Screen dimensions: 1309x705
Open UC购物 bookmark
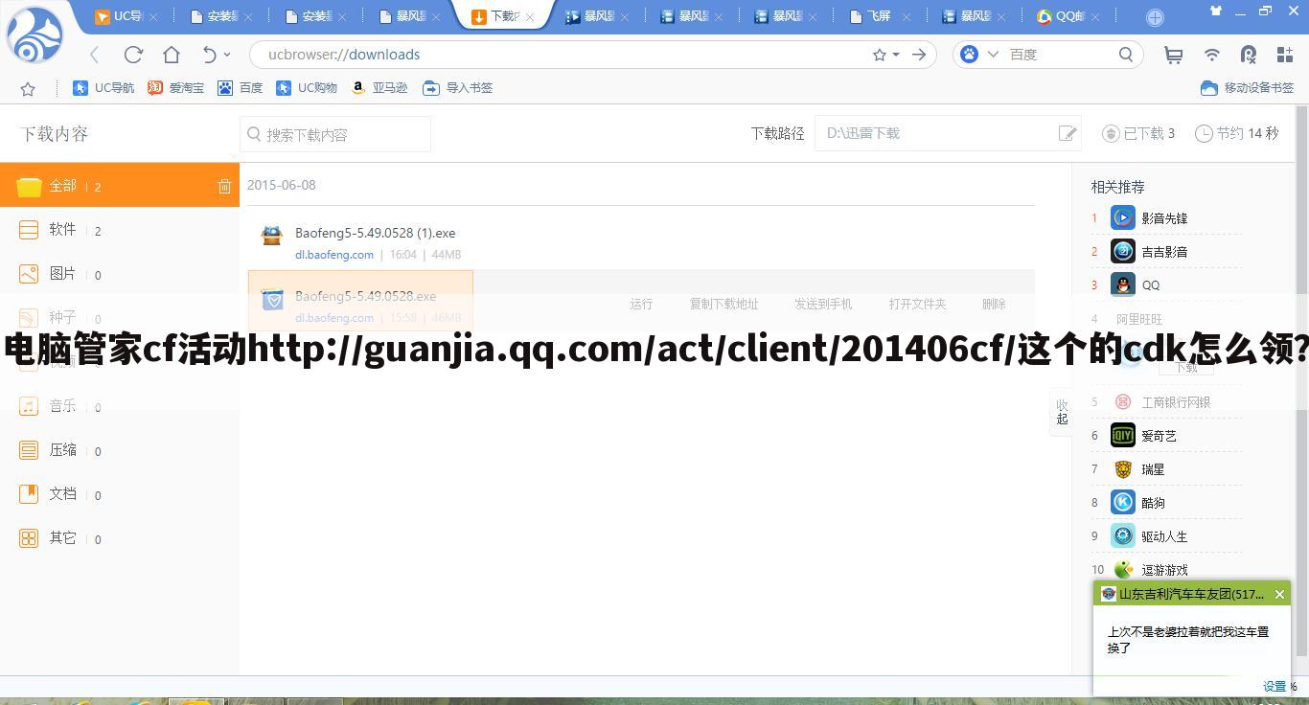tap(307, 88)
